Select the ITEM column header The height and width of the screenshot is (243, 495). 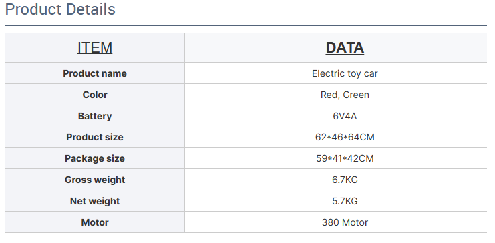coord(95,48)
